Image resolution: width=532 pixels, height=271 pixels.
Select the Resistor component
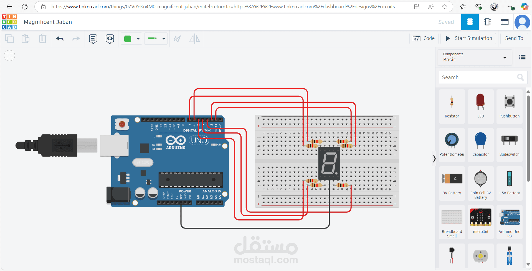point(452,107)
